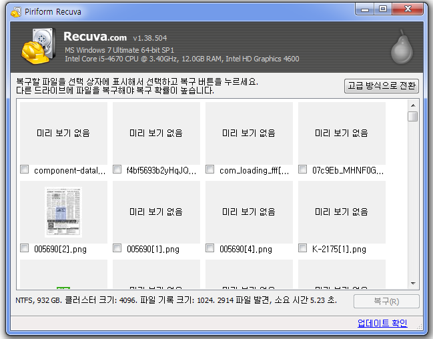Image resolution: width=433 pixels, height=339 pixels.
Task: Click the vertical scrollbar thumb
Action: 413,116
